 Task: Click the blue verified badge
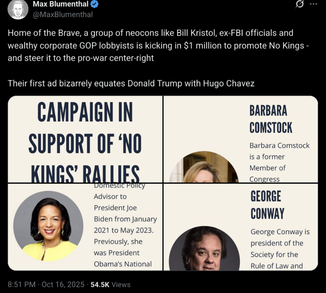(x=95, y=4)
